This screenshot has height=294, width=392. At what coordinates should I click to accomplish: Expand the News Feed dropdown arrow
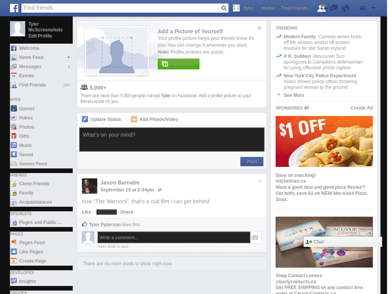[69, 57]
